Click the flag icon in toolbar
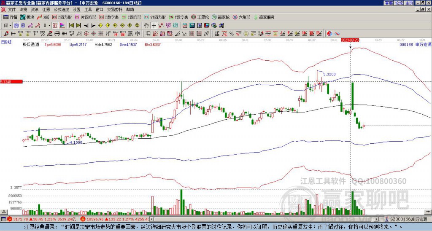Image resolution: width=432 pixels, height=231 pixels. [x=62, y=26]
